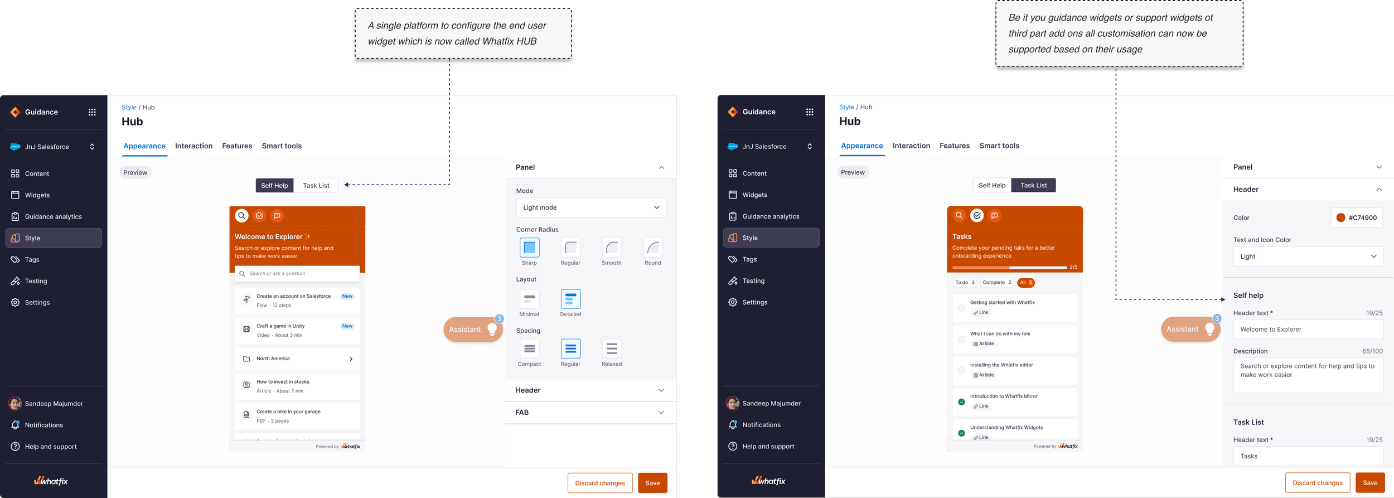Switch to the Features tab in the left screen
This screenshot has height=498, width=1394.
pos(237,146)
